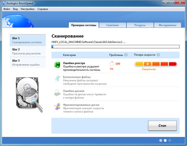Open the Файл menu
187x146 pixels.
(x=7, y=9)
